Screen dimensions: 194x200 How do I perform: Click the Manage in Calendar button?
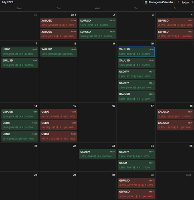(159, 2)
